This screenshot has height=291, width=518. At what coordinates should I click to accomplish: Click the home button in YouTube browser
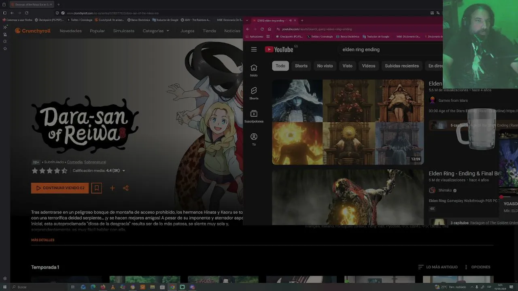[270, 29]
